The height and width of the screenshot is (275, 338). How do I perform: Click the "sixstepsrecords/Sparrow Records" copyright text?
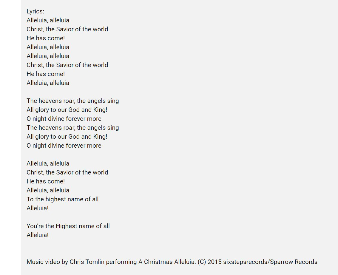pyautogui.click(x=270, y=262)
